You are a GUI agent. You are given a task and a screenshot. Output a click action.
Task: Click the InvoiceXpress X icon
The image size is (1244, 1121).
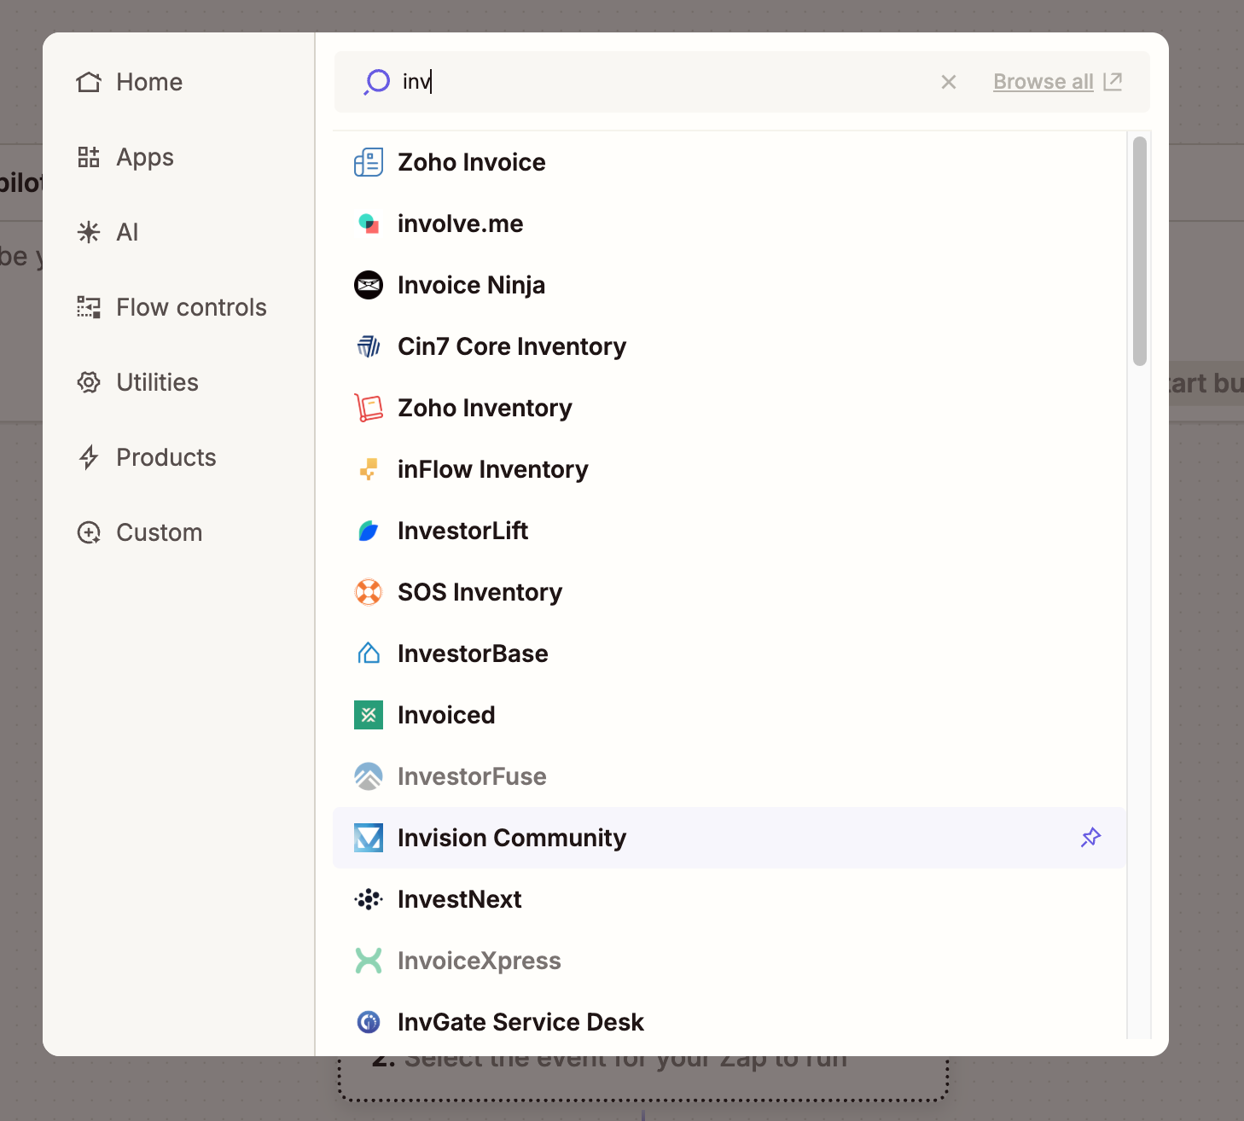pyautogui.click(x=369, y=961)
